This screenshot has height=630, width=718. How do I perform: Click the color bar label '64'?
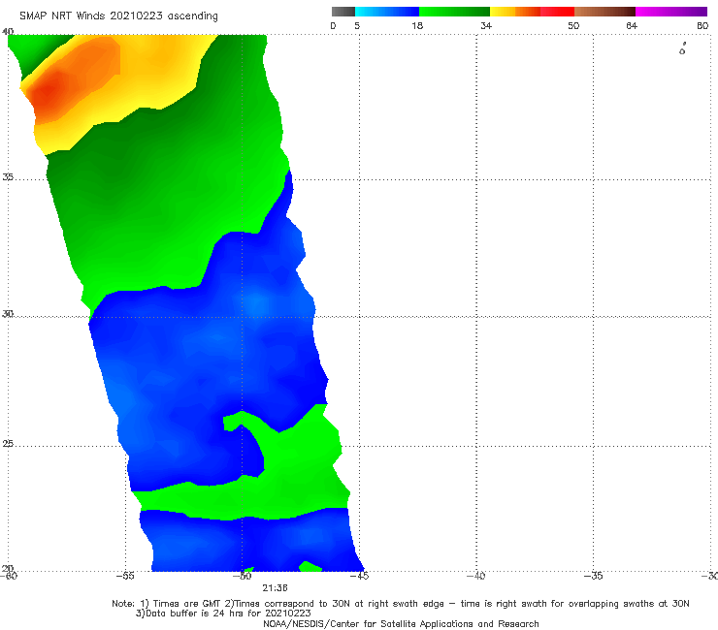click(x=632, y=25)
